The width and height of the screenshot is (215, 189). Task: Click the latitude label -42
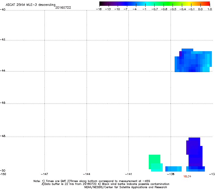(x=3, y=39)
